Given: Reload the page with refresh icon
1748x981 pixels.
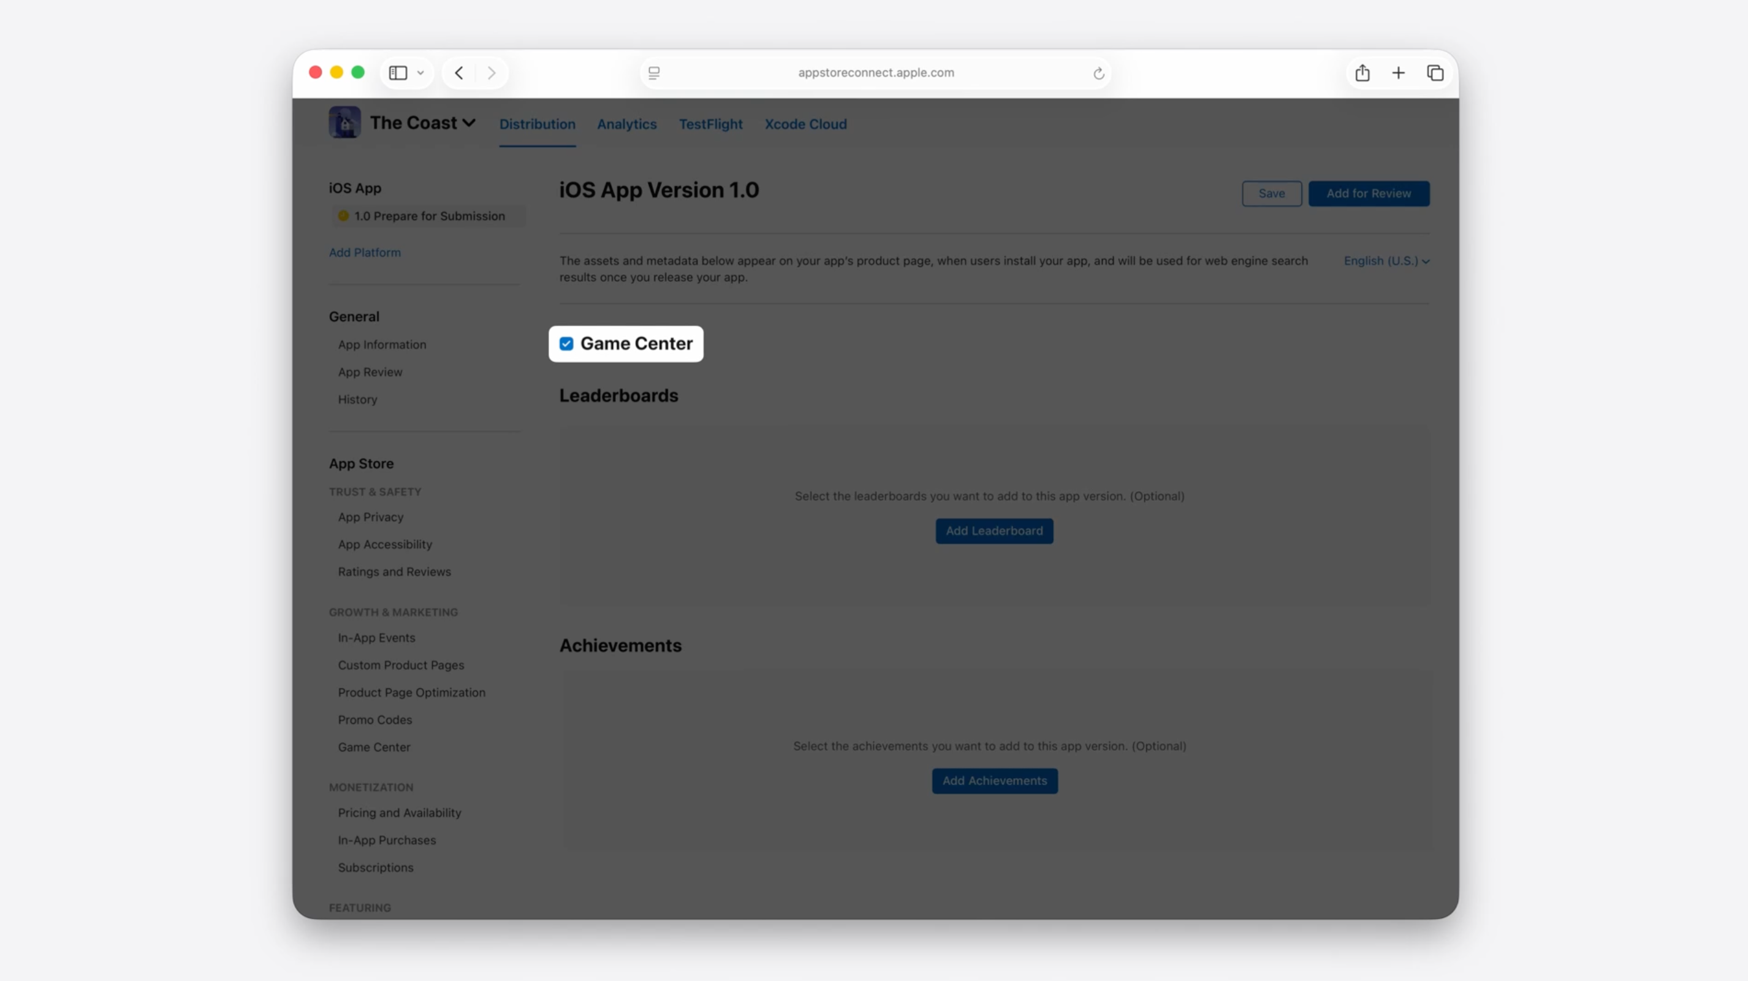Looking at the screenshot, I should pos(1098,74).
